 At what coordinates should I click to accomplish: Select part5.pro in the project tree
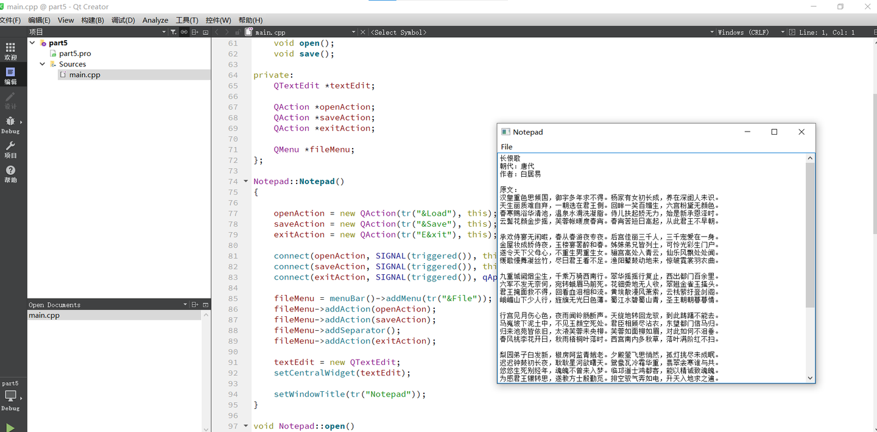tap(75, 54)
